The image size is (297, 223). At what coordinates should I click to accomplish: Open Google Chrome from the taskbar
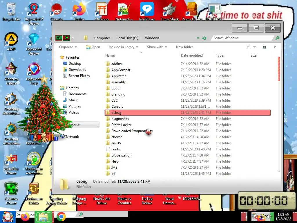click(x=61, y=217)
